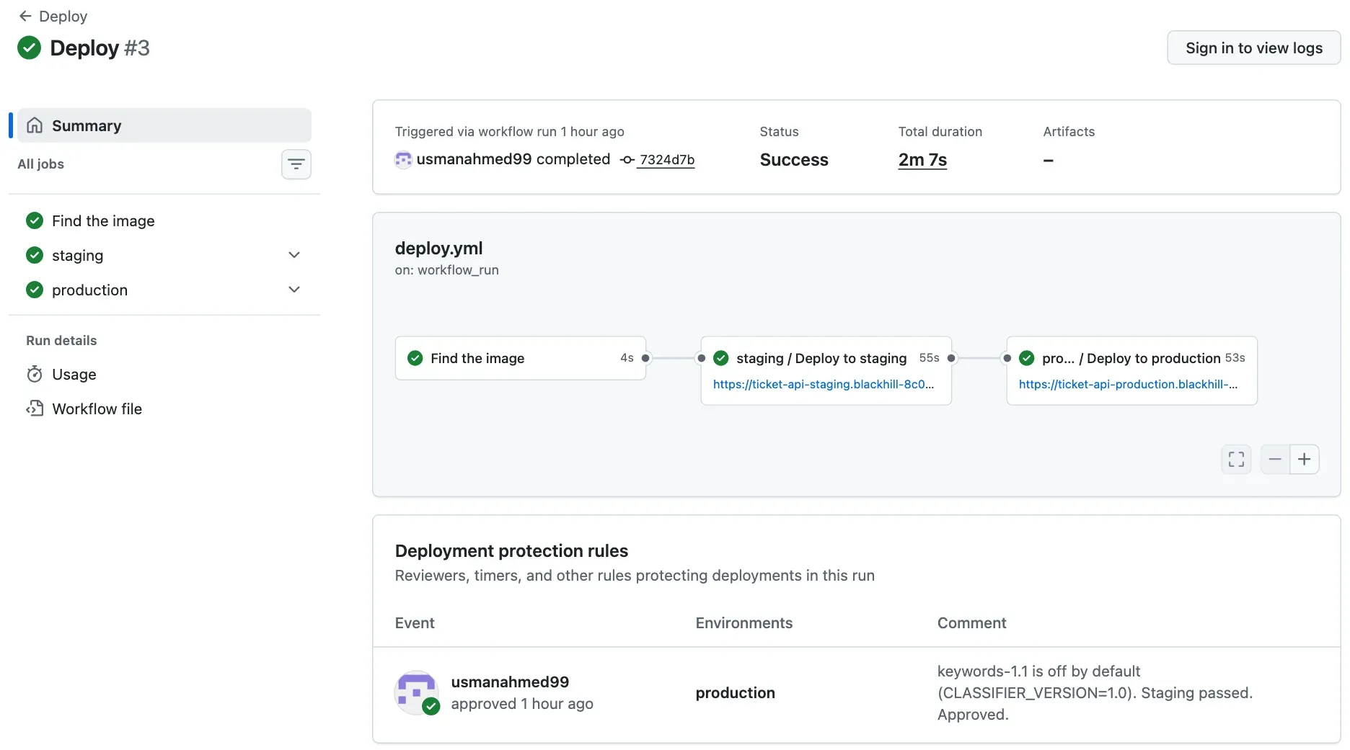
Task: Click the production environment name in rules table
Action: 736,692
